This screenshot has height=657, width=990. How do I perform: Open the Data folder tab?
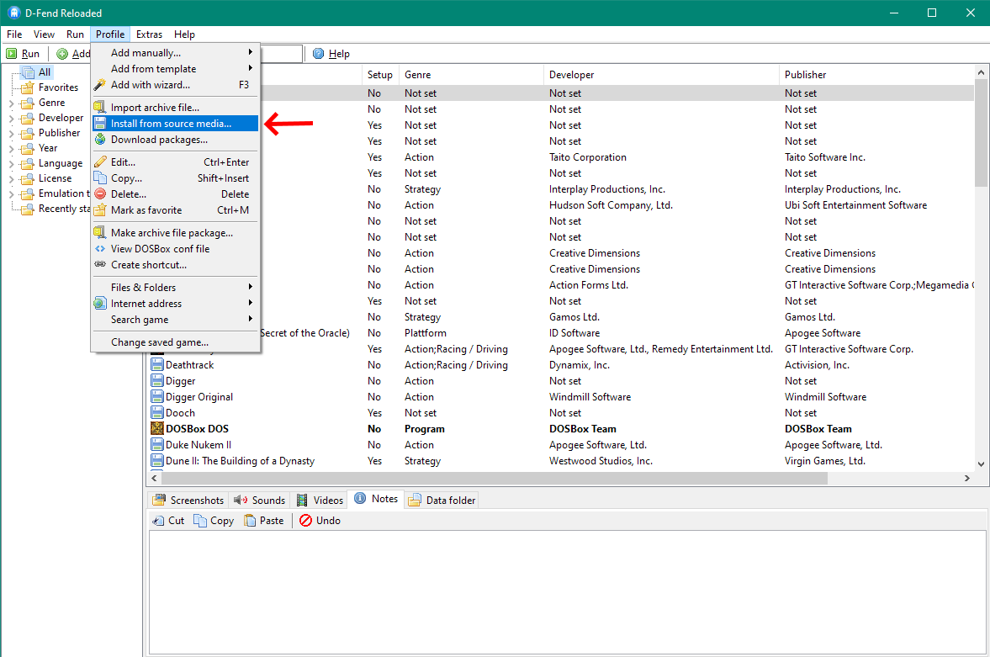[442, 501]
